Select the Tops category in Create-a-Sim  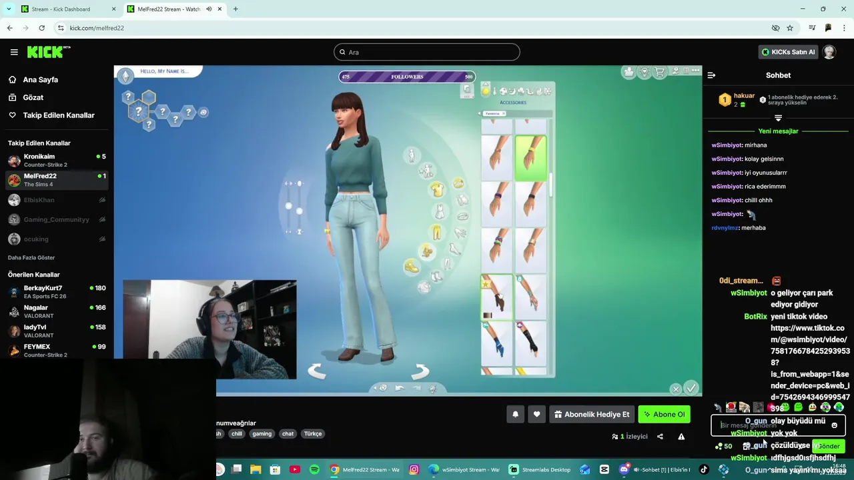pyautogui.click(x=436, y=190)
